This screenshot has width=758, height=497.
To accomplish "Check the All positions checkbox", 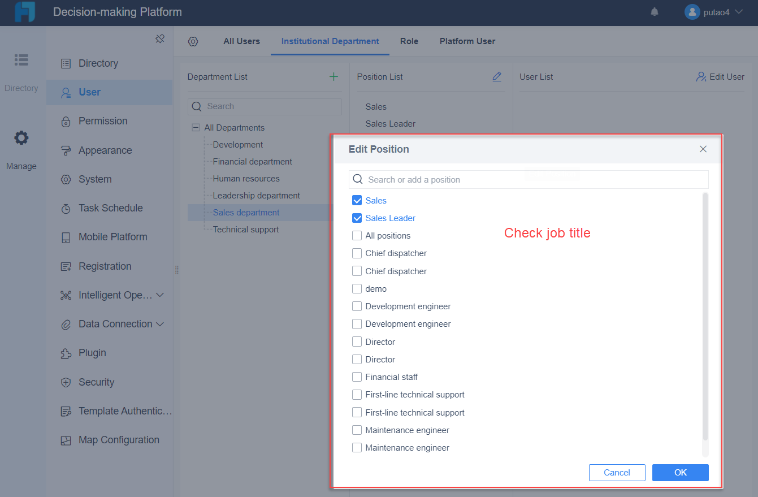I will pos(357,235).
